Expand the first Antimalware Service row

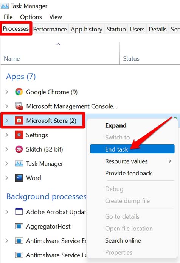(x=7, y=241)
